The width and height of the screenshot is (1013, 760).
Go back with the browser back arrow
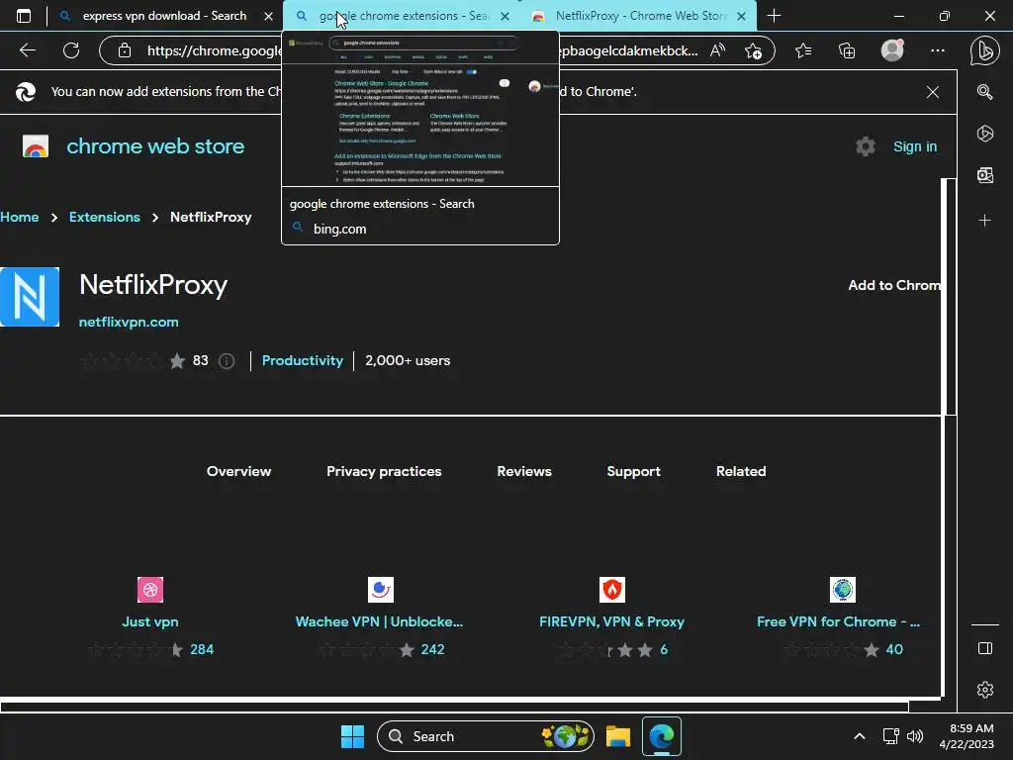tap(28, 50)
